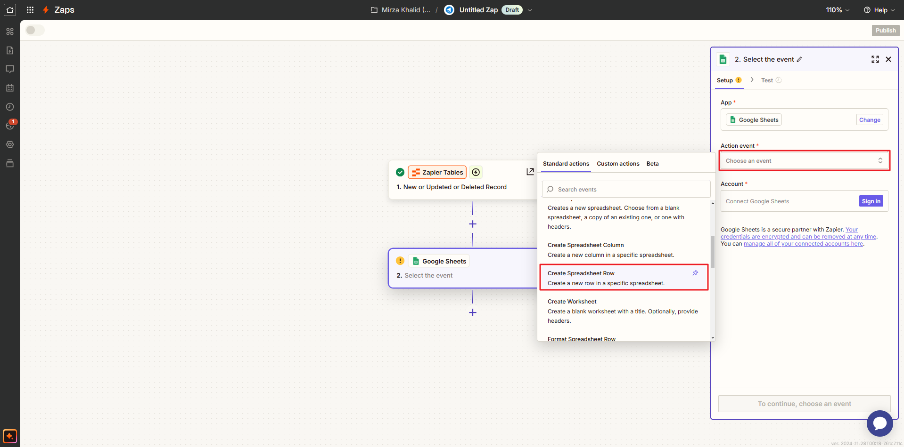Expand the step editor panel to fullscreen
This screenshot has height=447, width=904.
(x=875, y=59)
